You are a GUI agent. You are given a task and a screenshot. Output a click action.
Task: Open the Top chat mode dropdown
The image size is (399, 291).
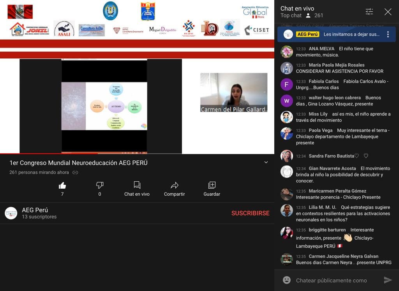click(291, 16)
